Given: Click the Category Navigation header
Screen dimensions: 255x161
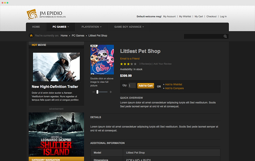Looking at the screenshot, I should coord(57,159).
